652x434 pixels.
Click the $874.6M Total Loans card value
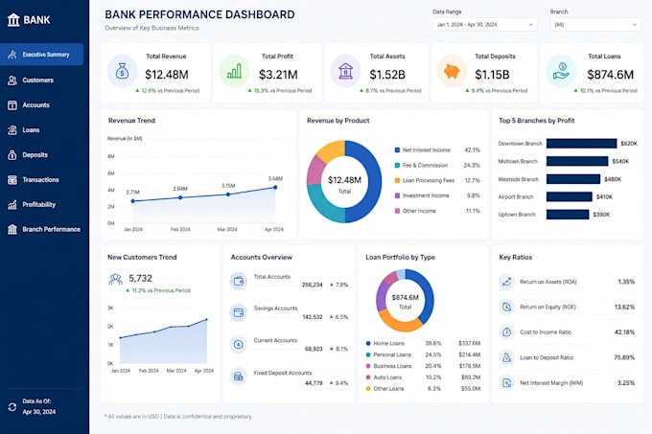click(x=611, y=75)
